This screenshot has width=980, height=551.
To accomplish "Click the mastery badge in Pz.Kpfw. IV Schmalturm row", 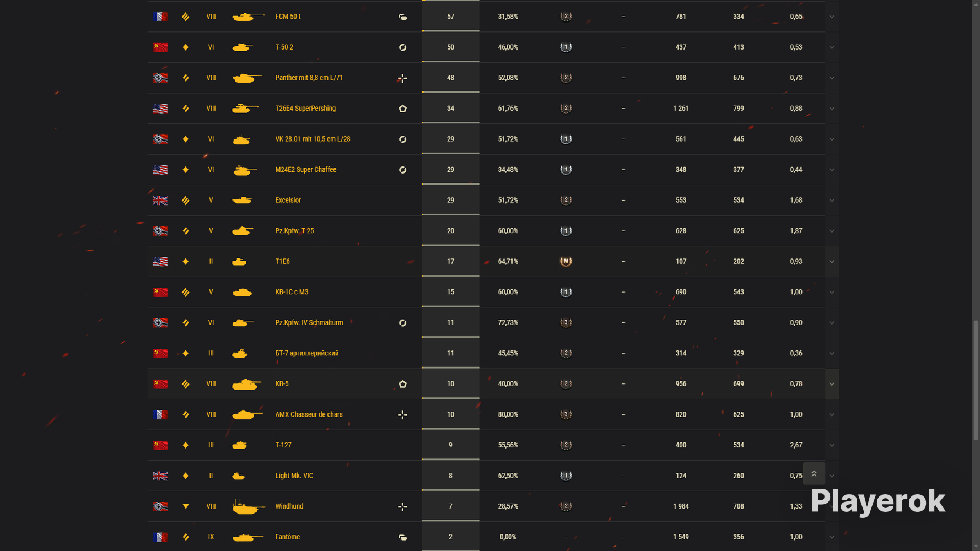I will [566, 322].
